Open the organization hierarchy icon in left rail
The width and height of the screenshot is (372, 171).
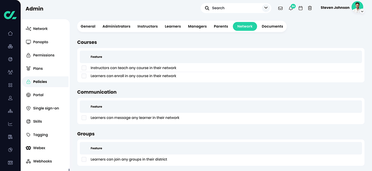[x=10, y=111]
